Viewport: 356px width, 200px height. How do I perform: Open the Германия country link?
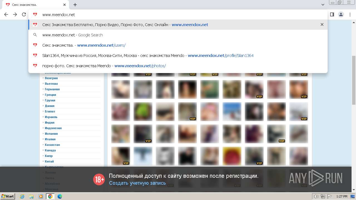coord(52,89)
